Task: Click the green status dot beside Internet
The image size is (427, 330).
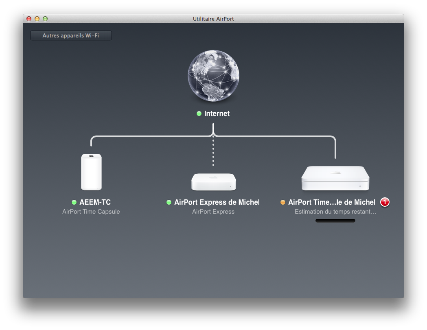Action: pos(199,114)
